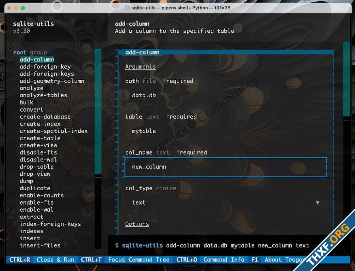This screenshot has height=271, width=355.
Task: Select the create-database command
Action: pyautogui.click(x=45, y=116)
